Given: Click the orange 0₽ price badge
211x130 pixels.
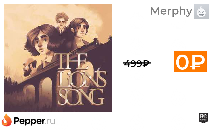Looking at the screenshot, I should [190, 61].
